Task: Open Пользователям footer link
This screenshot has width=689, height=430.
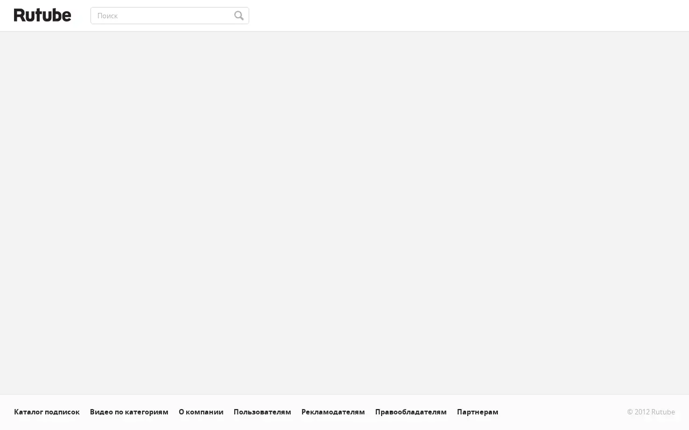Action: (262, 412)
